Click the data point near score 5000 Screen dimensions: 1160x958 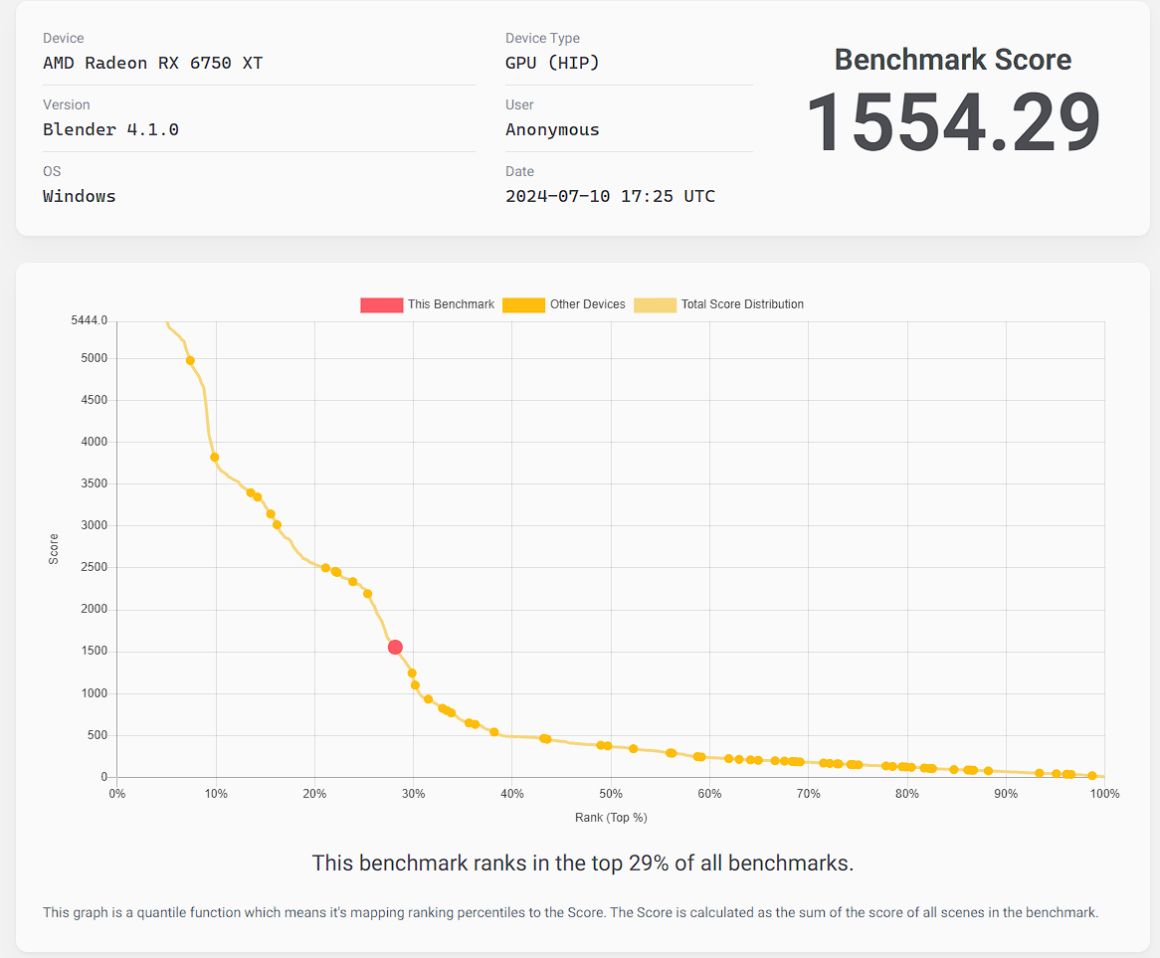[x=190, y=361]
